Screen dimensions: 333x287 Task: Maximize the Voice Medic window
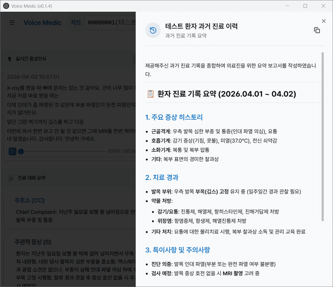(305, 6)
